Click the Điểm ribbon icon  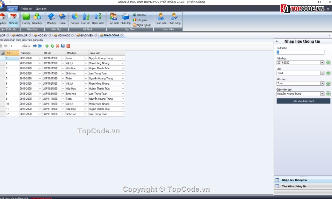[62, 18]
